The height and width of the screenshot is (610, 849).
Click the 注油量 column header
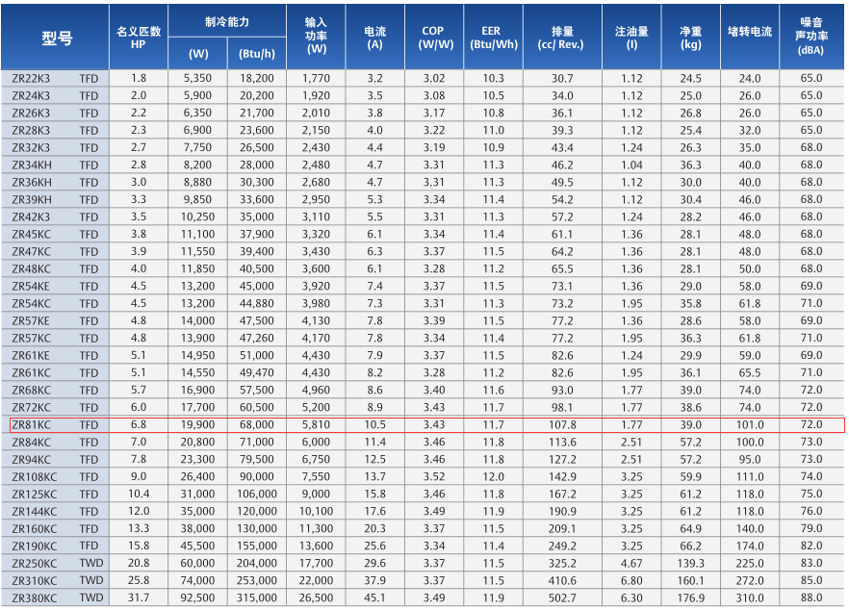(631, 38)
